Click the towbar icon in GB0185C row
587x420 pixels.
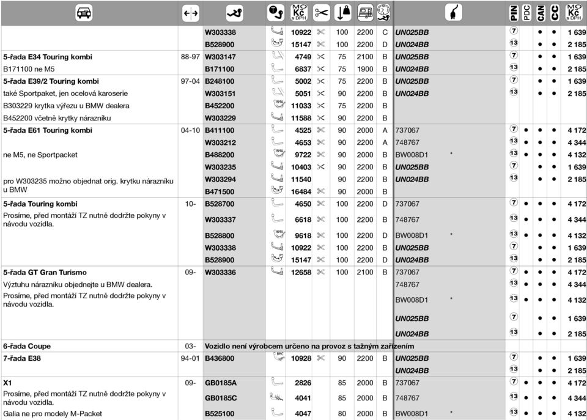coord(276,397)
